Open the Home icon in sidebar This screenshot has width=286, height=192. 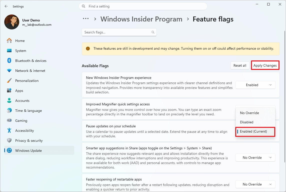(x=9, y=41)
